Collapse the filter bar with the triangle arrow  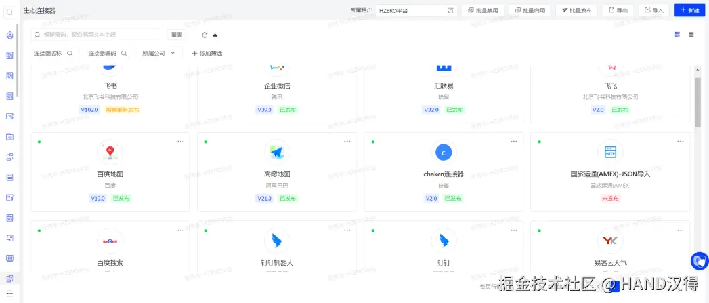pyautogui.click(x=215, y=35)
